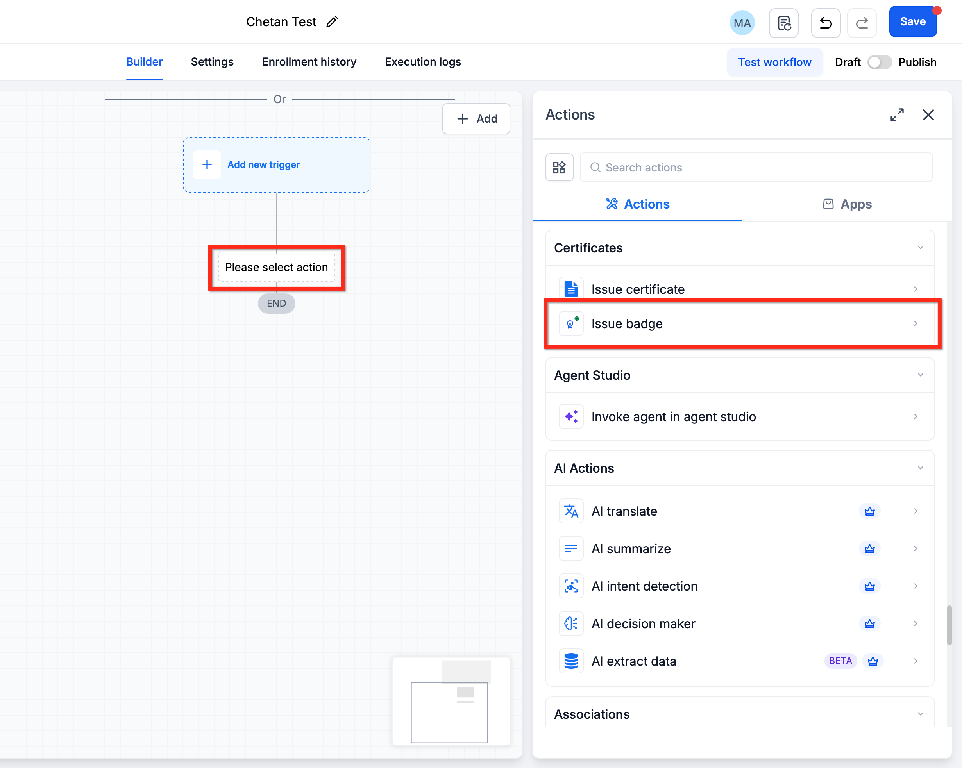Click magnifier icon in search box
The height and width of the screenshot is (768, 962).
point(595,168)
